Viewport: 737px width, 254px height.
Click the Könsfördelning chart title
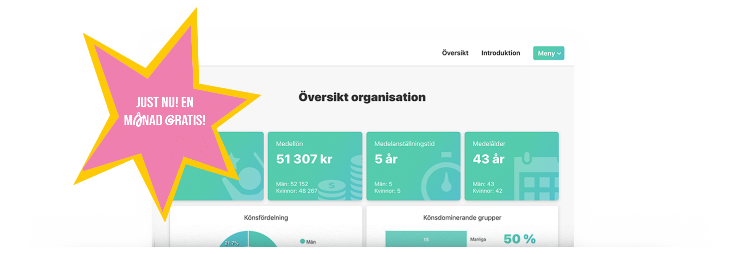tap(266, 218)
